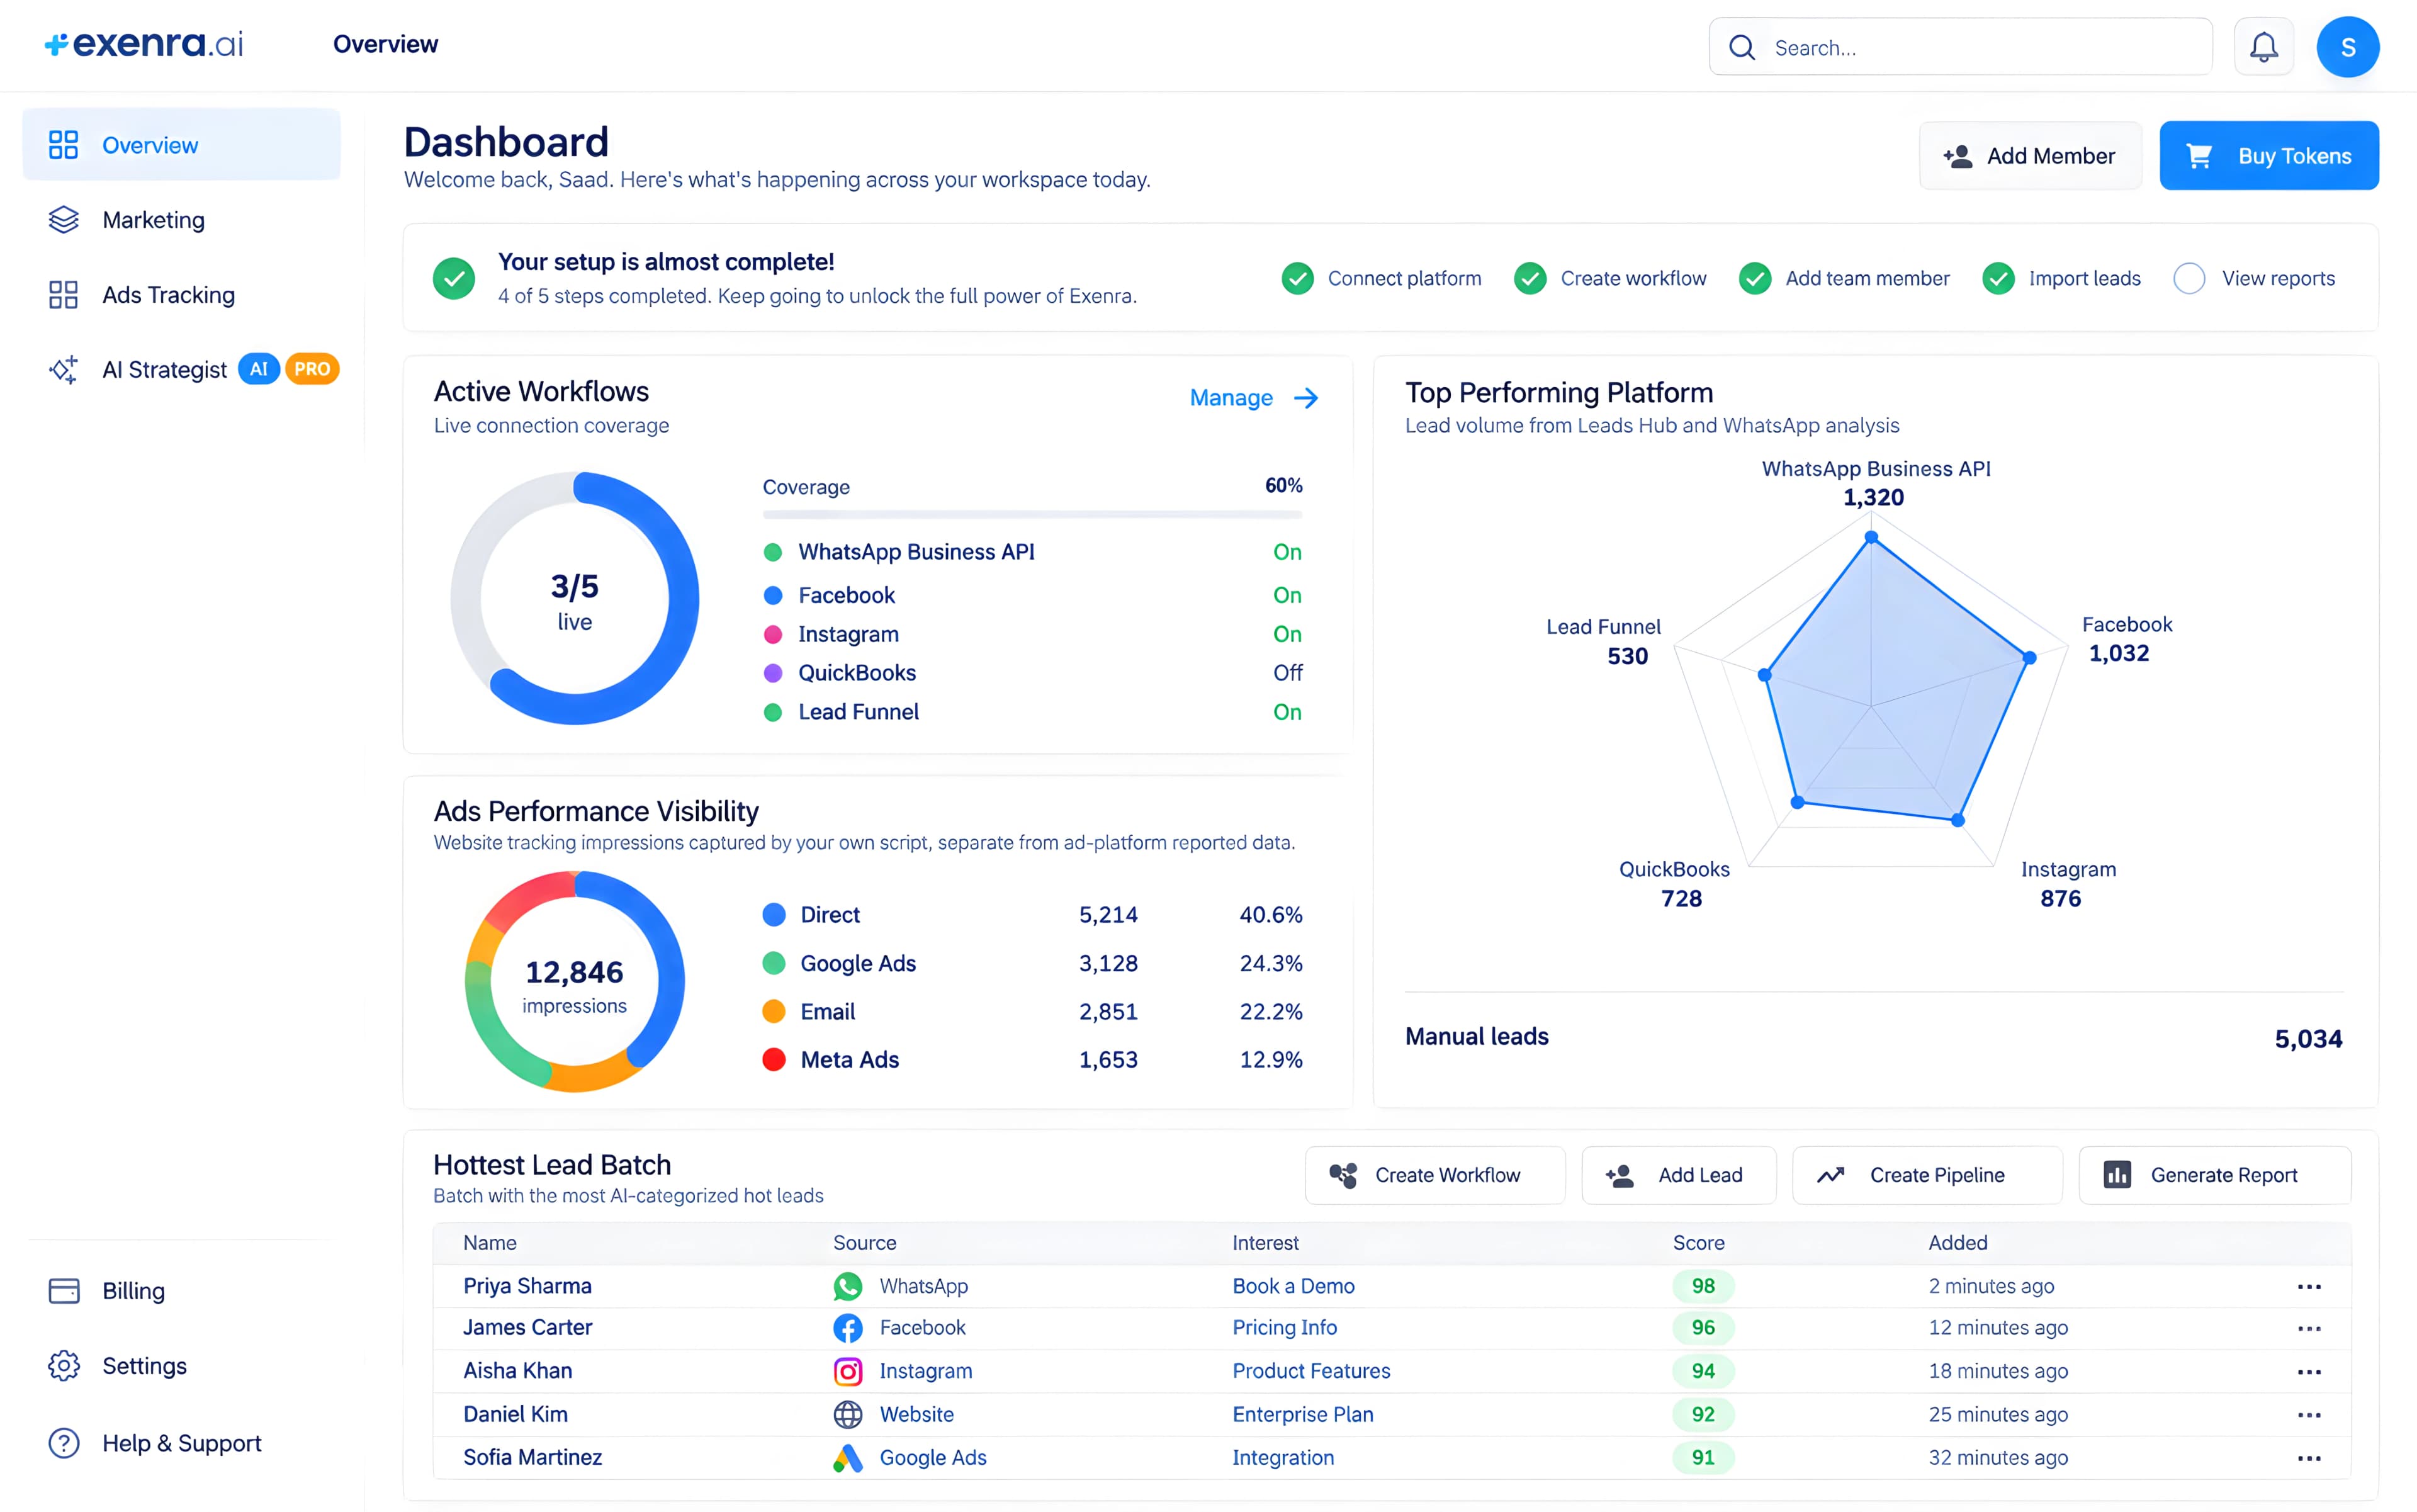Image resolution: width=2417 pixels, height=1512 pixels.
Task: Click the Billing card icon
Action: pos(64,1291)
